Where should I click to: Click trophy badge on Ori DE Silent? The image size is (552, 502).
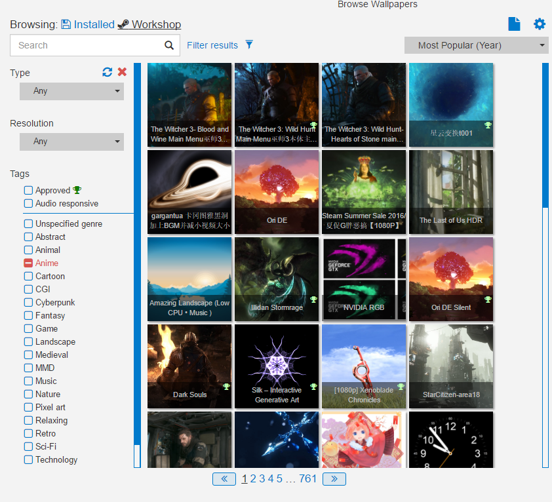[x=488, y=299]
